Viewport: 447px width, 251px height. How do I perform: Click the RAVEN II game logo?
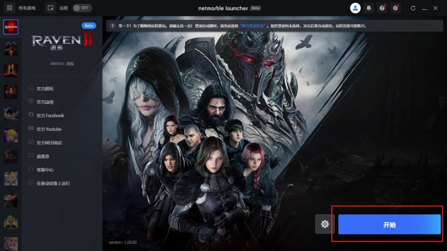62,41
